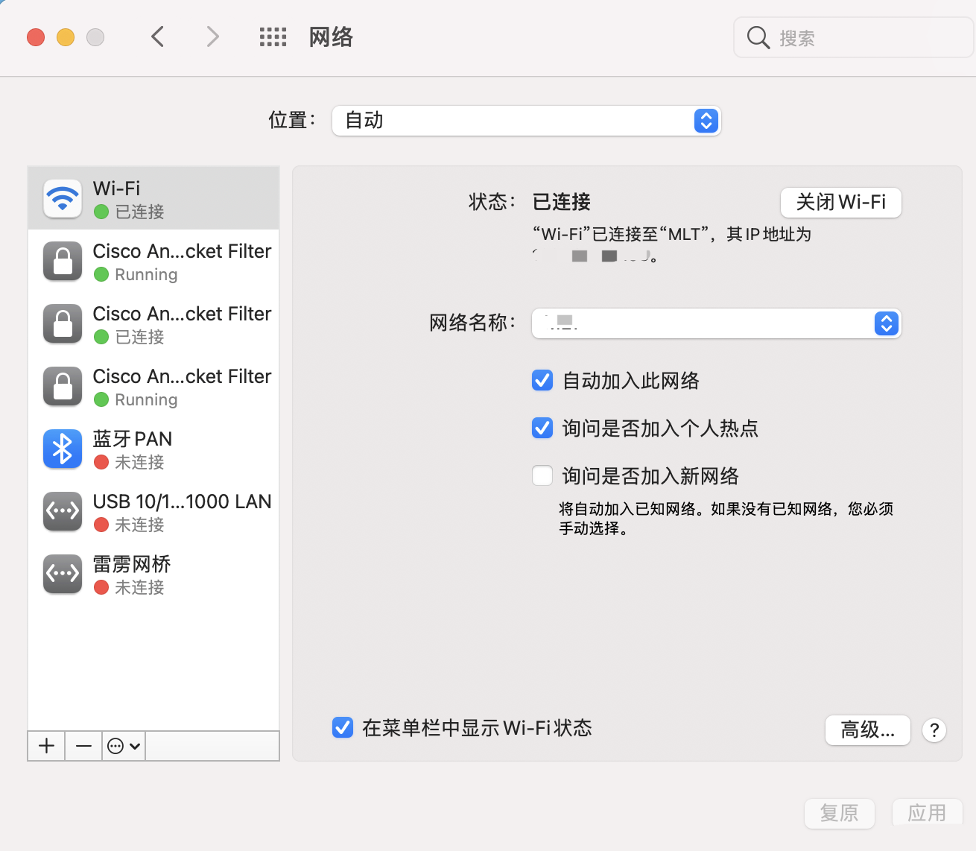The image size is (976, 851).
Task: Toggle 自动加入此网络 checkbox
Action: [x=542, y=381]
